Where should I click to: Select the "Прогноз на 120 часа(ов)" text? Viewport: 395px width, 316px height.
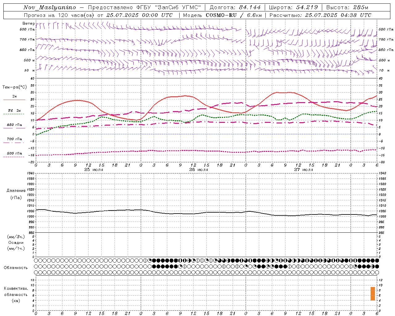point(60,15)
